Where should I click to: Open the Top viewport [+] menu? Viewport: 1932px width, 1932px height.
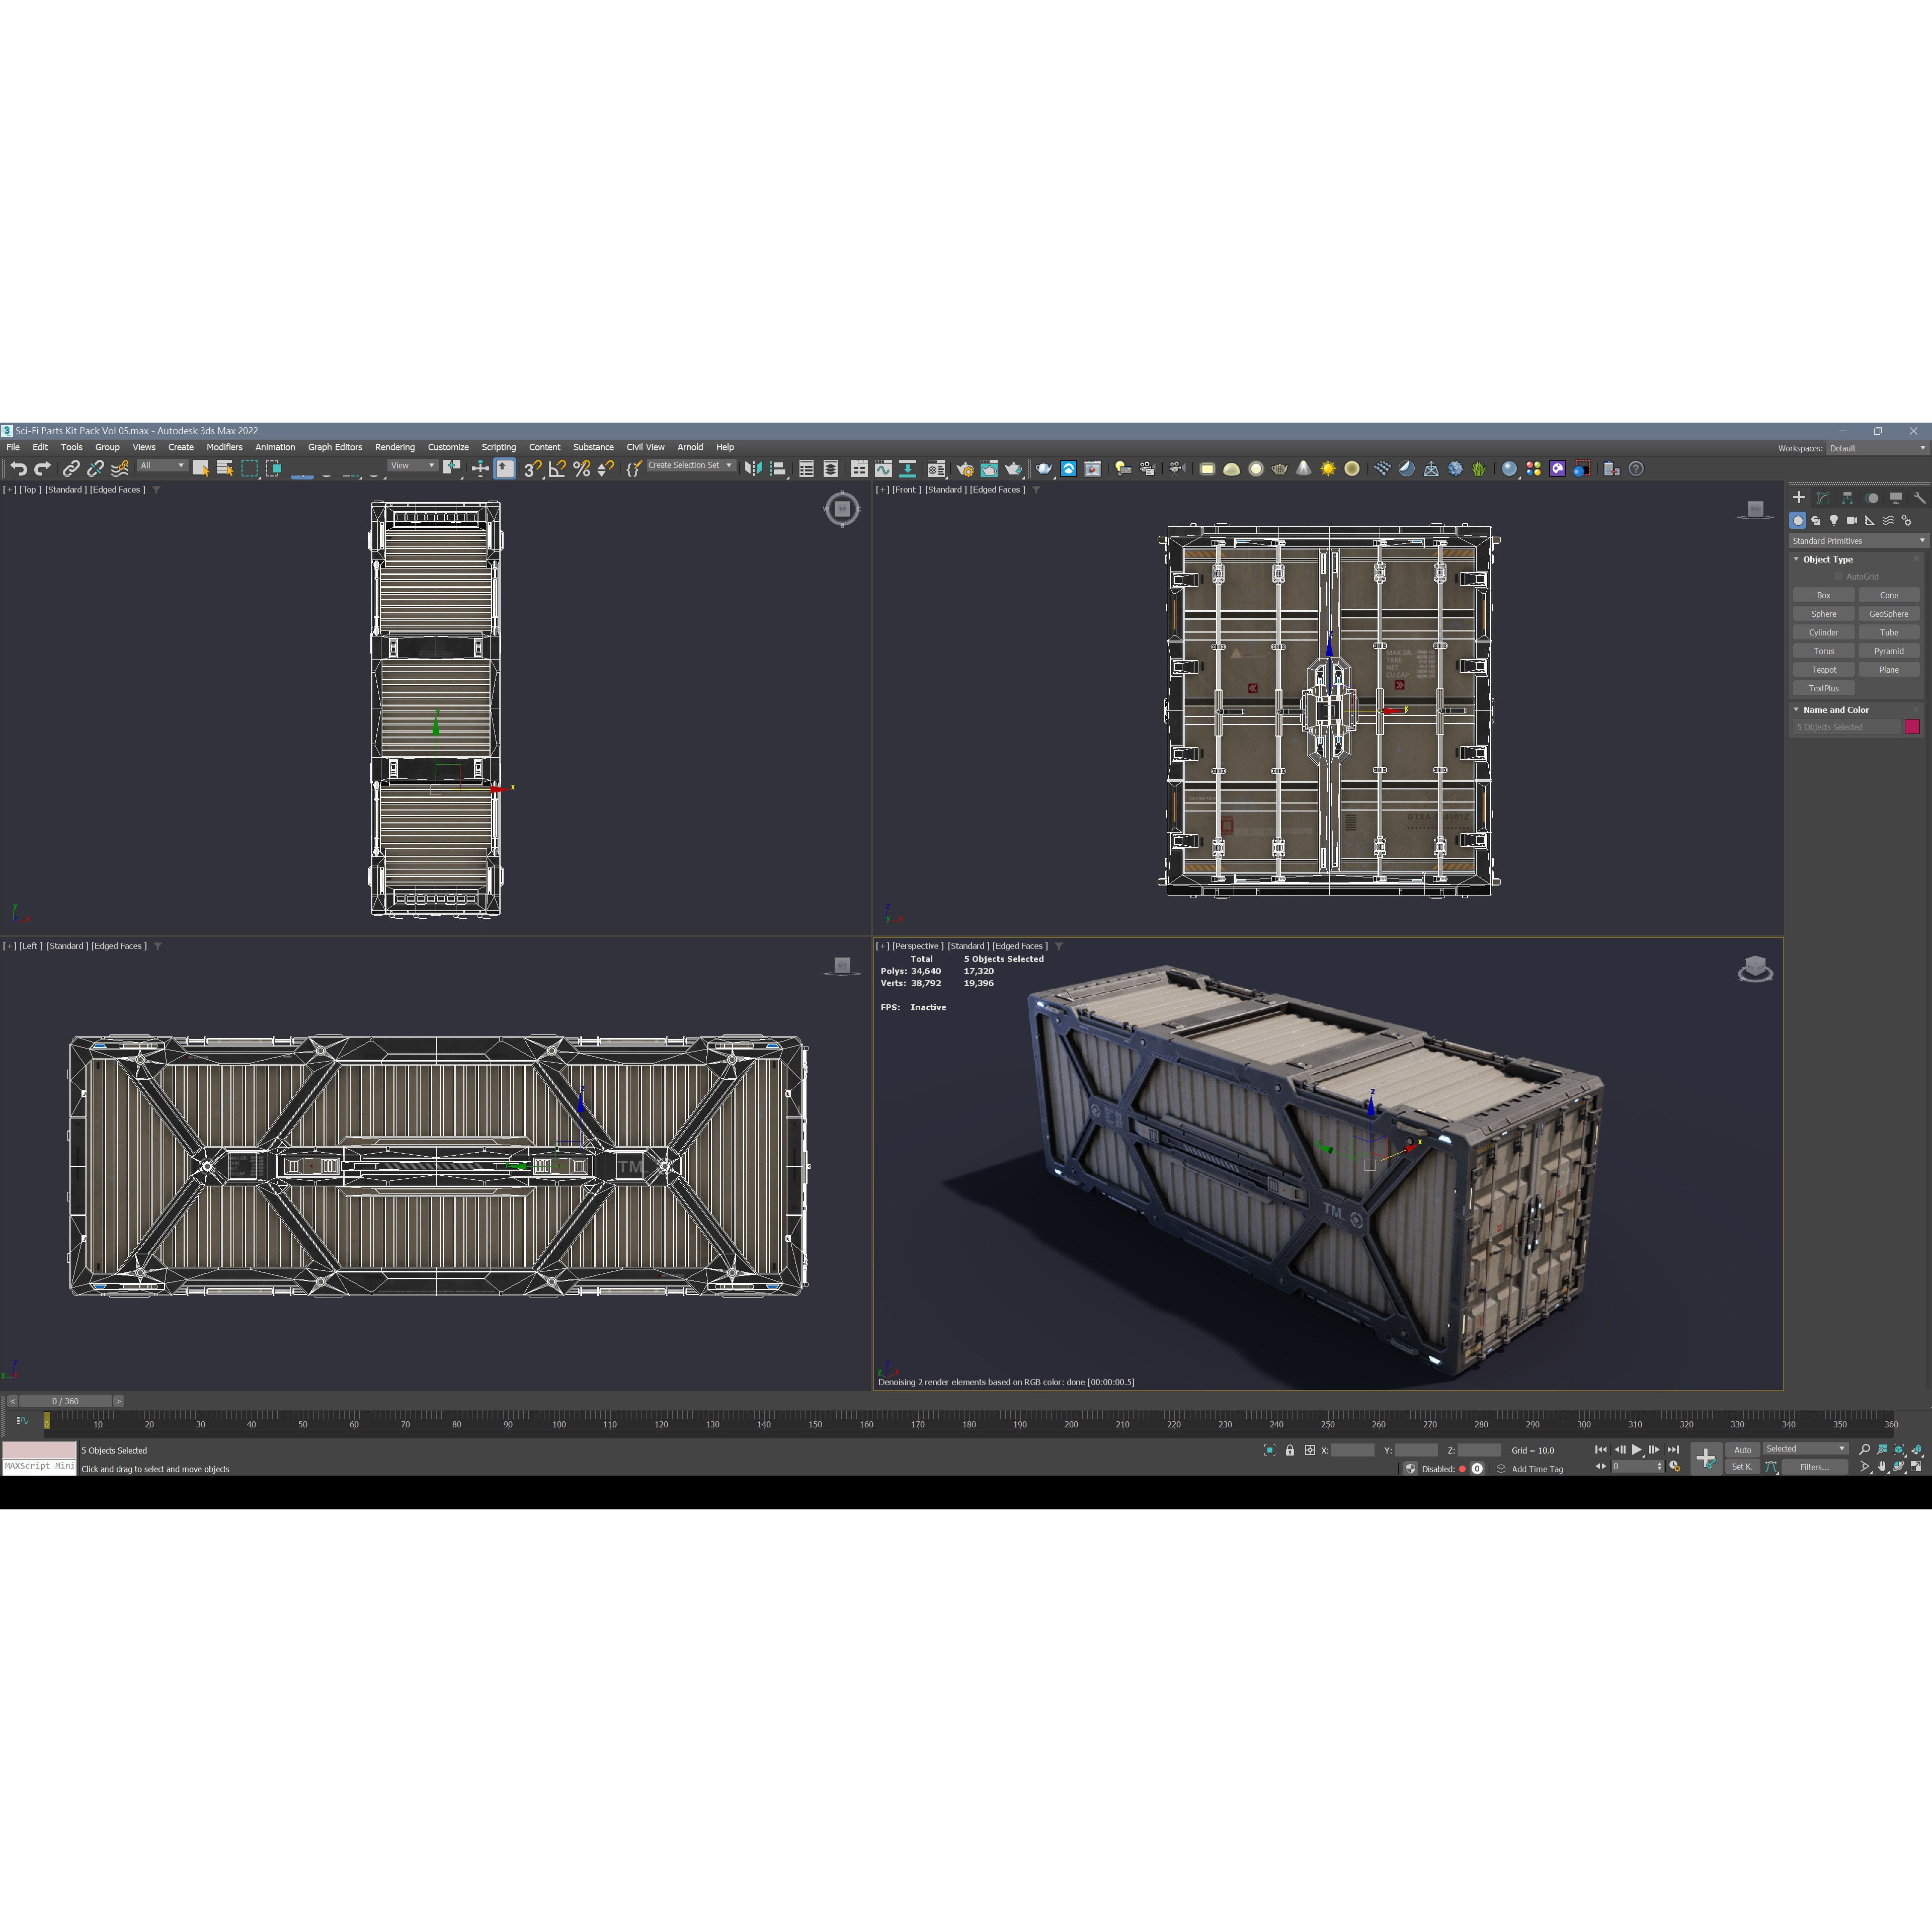(x=9, y=490)
